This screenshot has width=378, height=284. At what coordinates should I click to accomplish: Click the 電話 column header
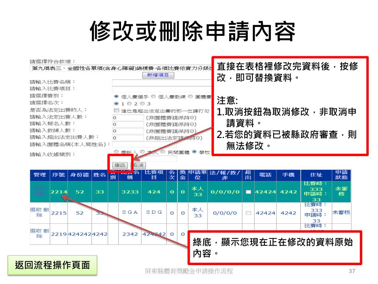(265, 175)
